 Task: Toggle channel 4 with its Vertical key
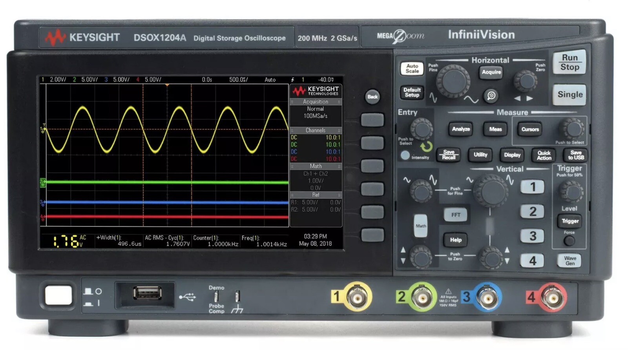pos(533,261)
